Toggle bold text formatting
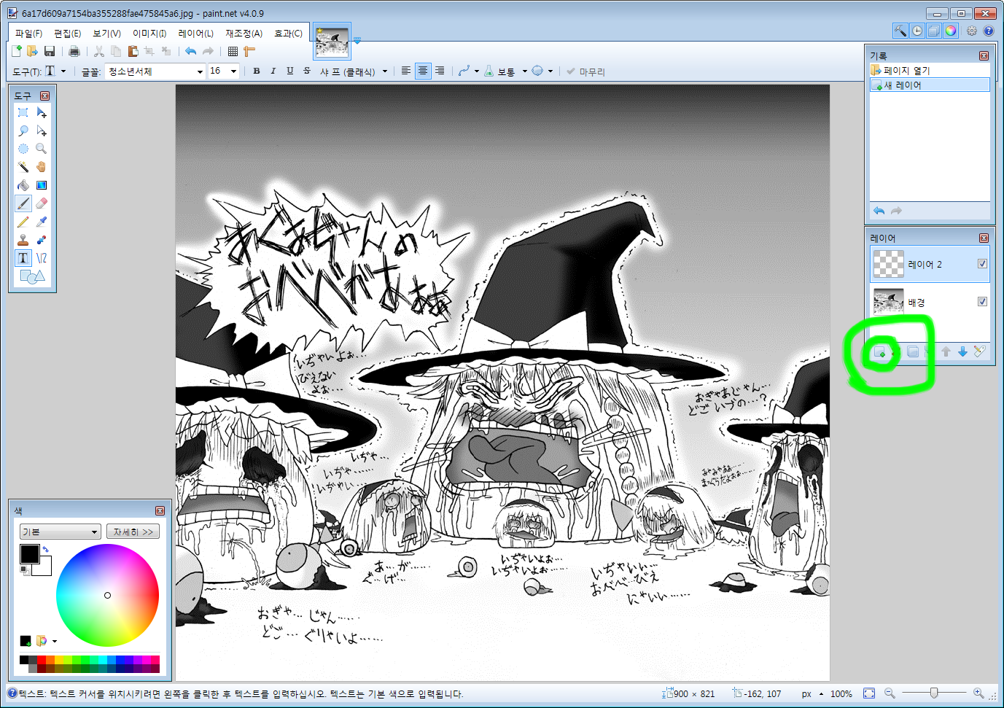The width and height of the screenshot is (1004, 708). point(257,71)
